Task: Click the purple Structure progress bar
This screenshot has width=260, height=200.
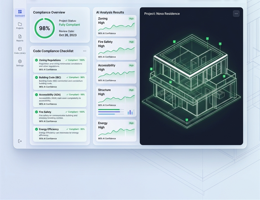Action: pyautogui.click(x=109, y=112)
